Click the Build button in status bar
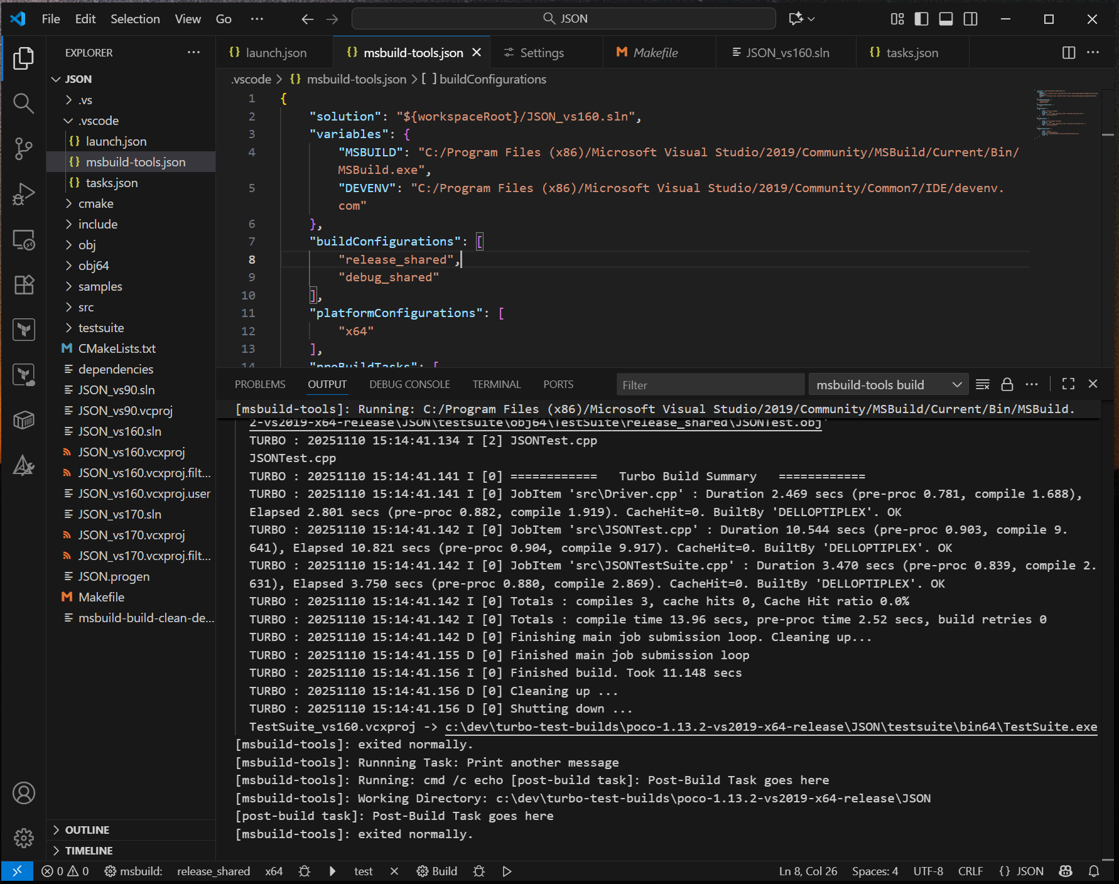 [438, 871]
